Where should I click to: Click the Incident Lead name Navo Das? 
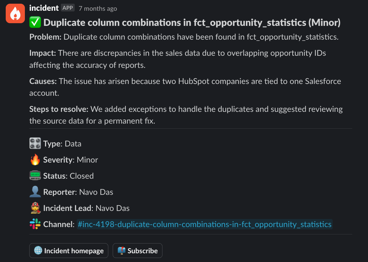click(113, 208)
